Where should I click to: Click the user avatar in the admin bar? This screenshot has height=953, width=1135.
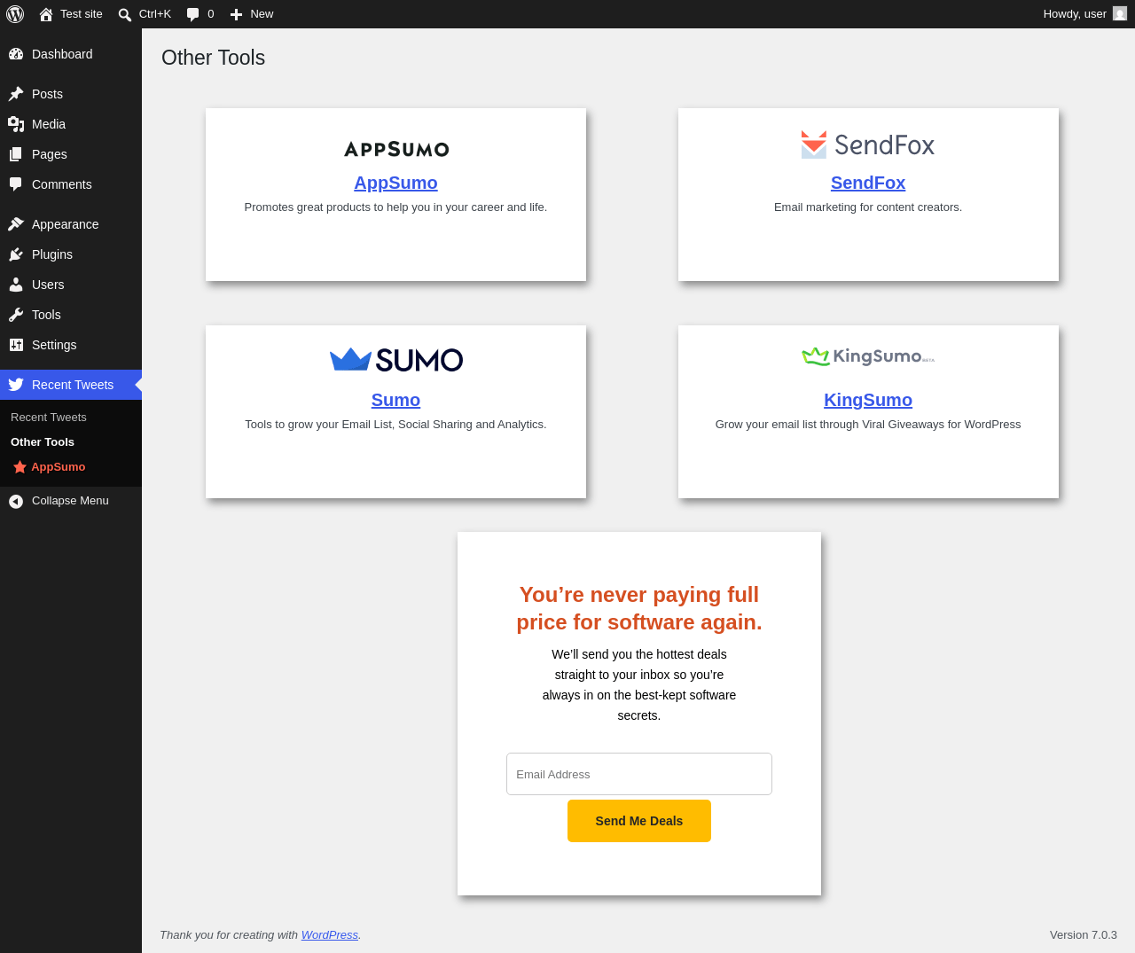click(x=1120, y=14)
